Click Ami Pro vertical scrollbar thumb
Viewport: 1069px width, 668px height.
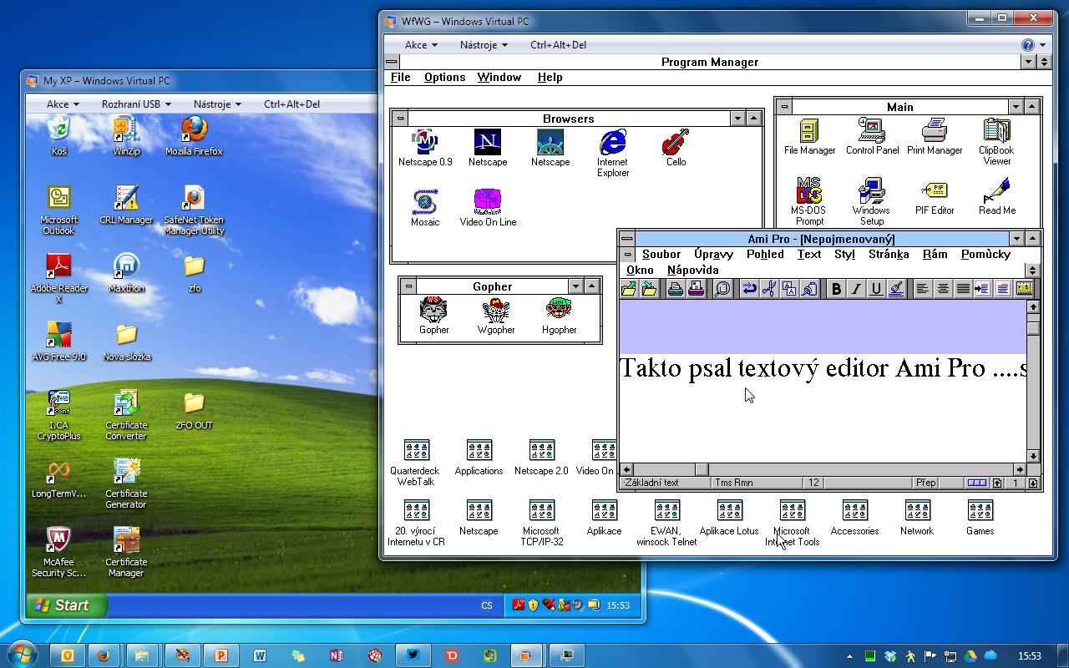(1033, 327)
